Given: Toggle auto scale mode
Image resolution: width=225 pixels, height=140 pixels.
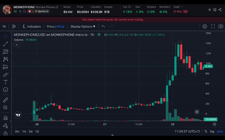Looking at the screenshot, I should tap(220, 131).
